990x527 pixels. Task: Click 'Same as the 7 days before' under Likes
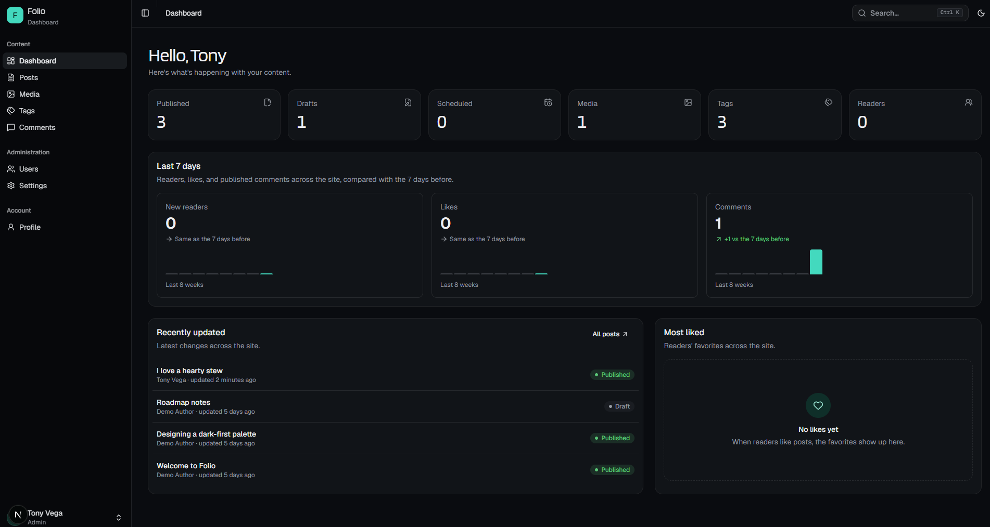(487, 239)
